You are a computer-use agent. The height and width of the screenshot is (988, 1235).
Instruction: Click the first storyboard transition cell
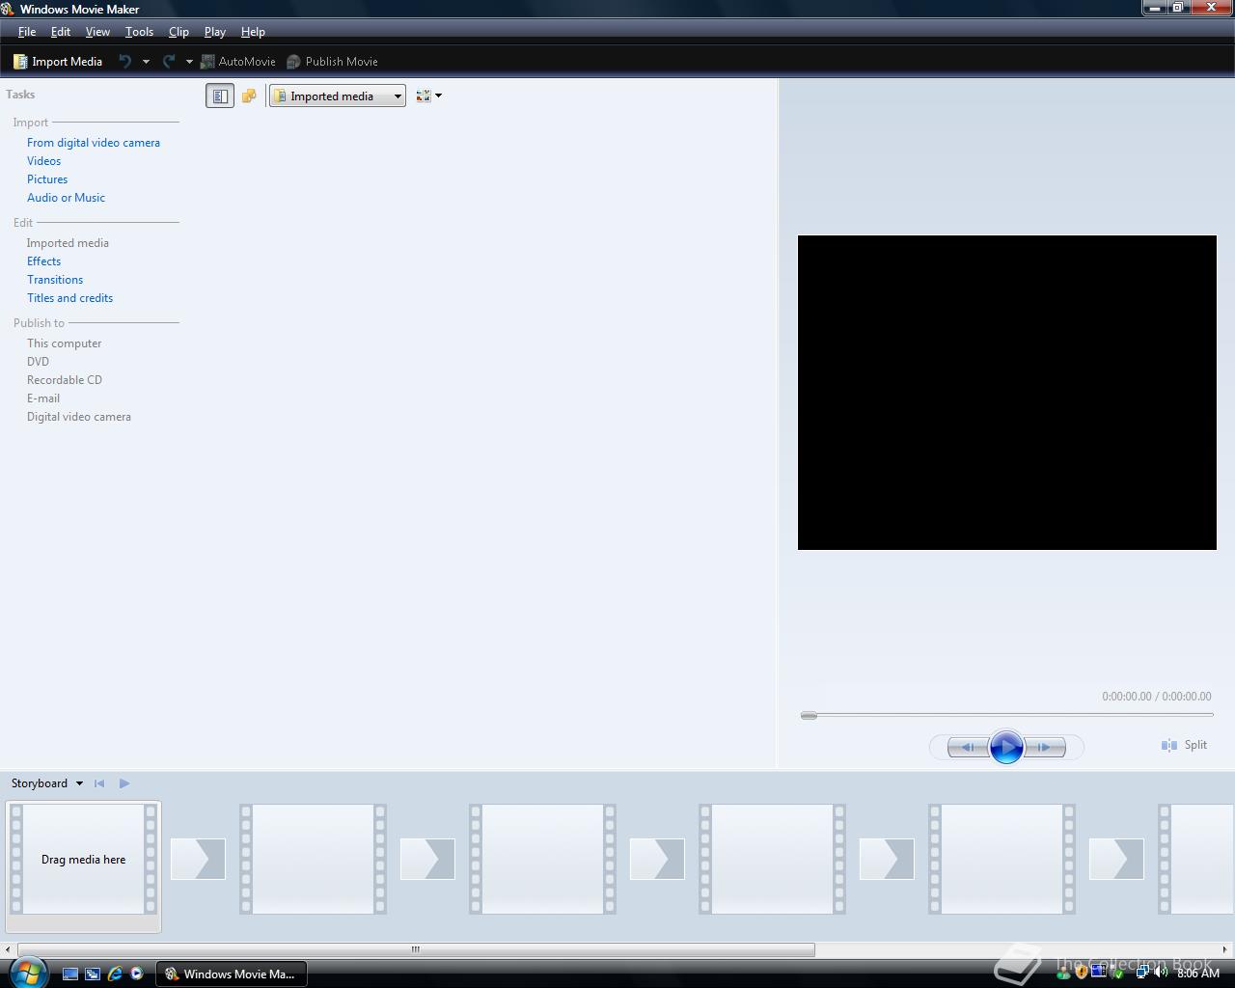[x=198, y=859]
